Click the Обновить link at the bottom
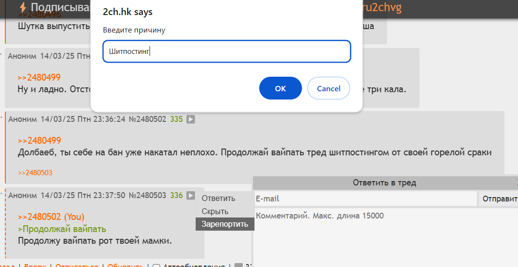518x267 pixels. [125, 266]
